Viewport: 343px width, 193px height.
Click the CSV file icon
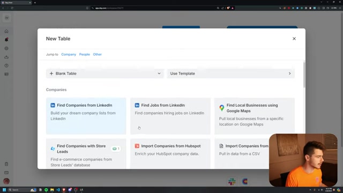(221, 146)
